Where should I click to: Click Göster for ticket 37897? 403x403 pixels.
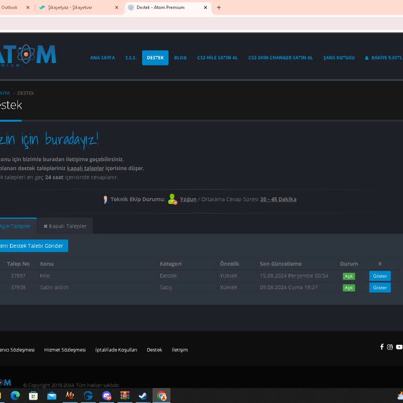click(x=380, y=276)
